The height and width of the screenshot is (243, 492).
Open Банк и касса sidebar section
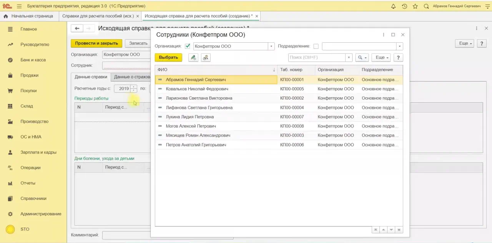[33, 60]
